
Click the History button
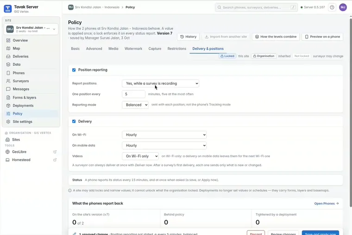[189, 37]
